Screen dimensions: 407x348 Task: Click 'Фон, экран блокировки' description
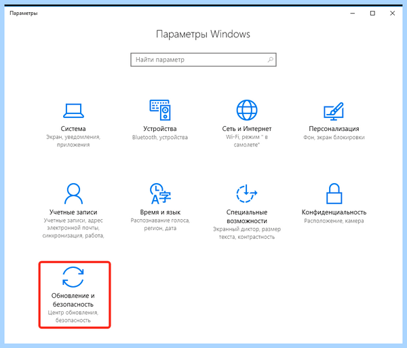[334, 137]
